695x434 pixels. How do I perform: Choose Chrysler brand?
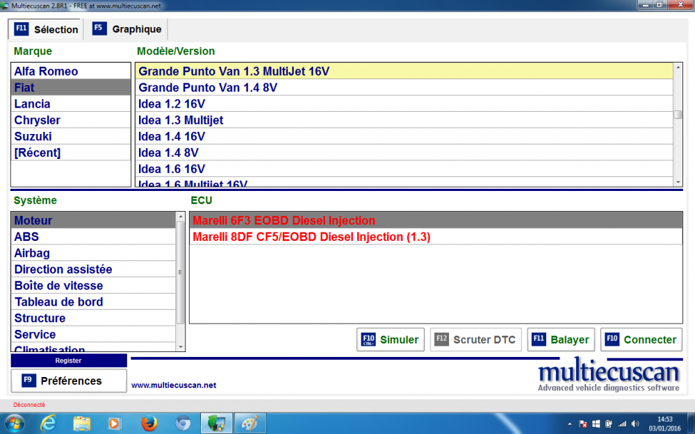pyautogui.click(x=71, y=120)
